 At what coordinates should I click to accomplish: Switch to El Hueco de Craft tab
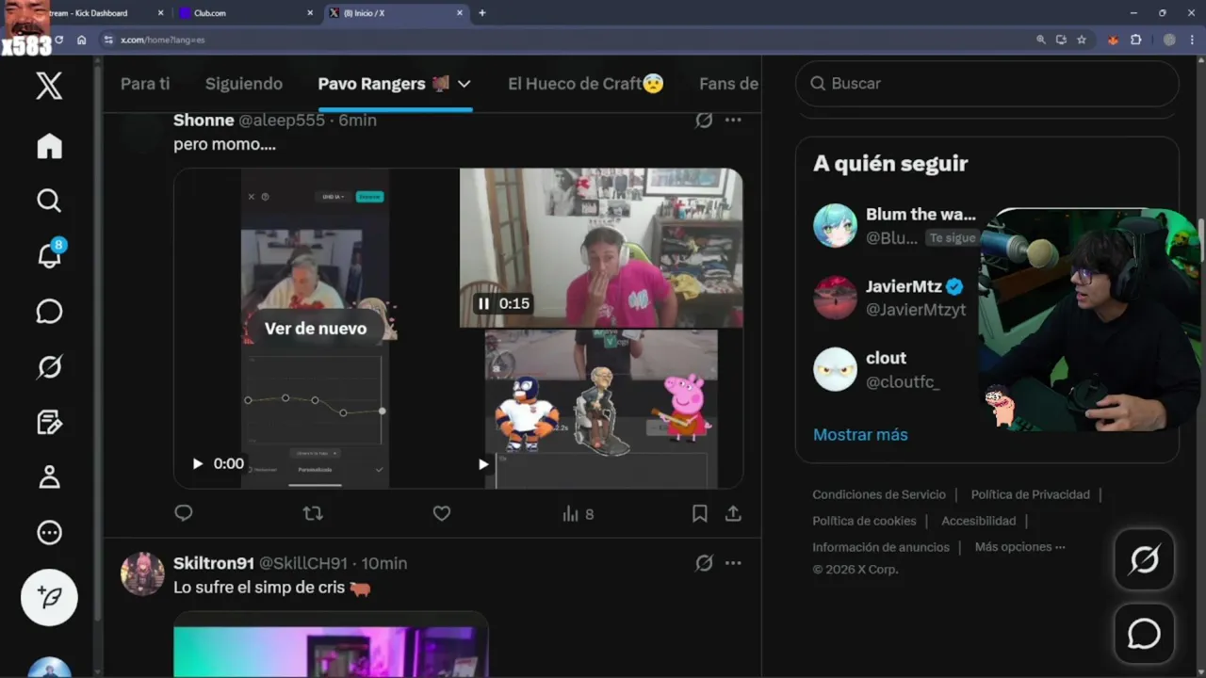click(x=585, y=84)
